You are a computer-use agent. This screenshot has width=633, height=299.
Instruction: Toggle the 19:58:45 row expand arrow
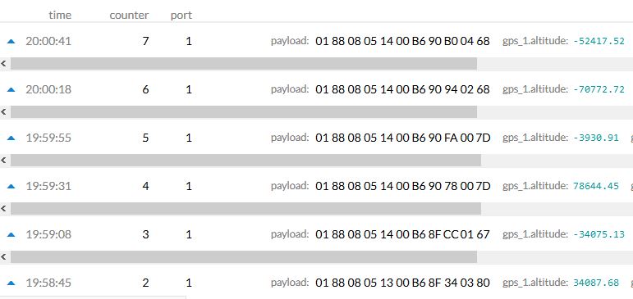coord(11,283)
